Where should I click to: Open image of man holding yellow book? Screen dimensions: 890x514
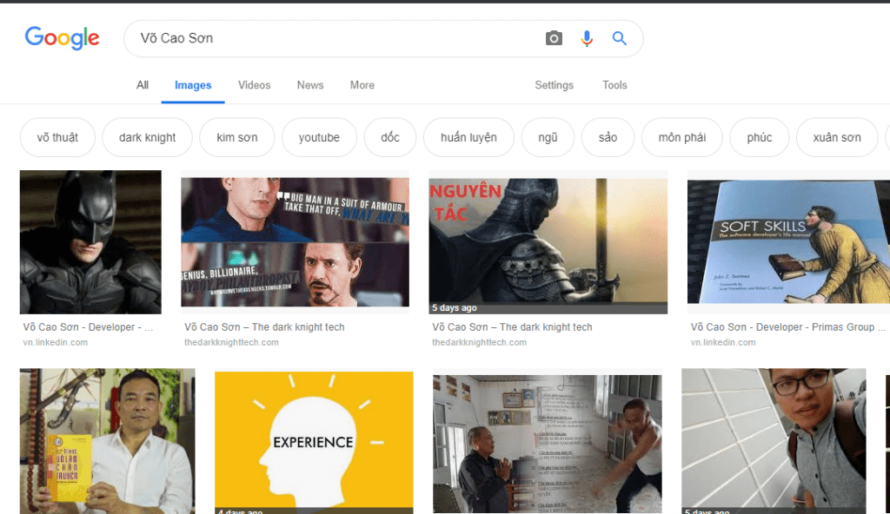(107, 441)
